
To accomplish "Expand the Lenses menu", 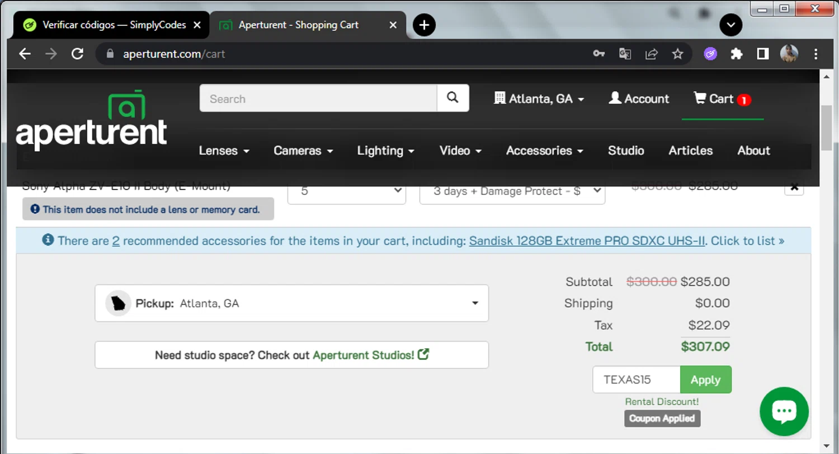I will (224, 151).
